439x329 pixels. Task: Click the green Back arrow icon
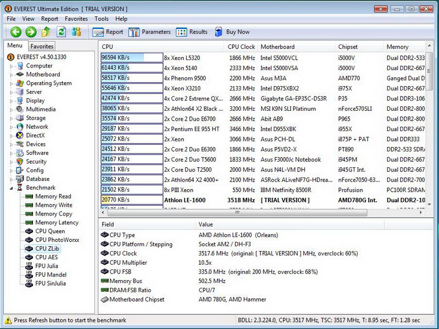click(x=15, y=32)
